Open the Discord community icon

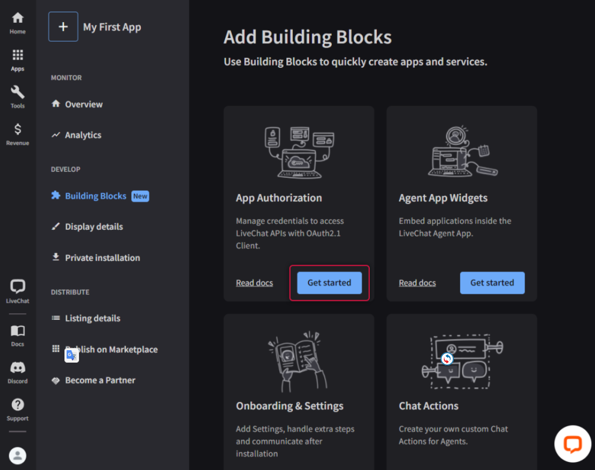coord(17,372)
